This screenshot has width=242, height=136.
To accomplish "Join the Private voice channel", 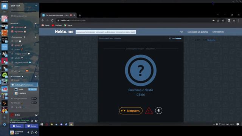I will coord(17,103).
